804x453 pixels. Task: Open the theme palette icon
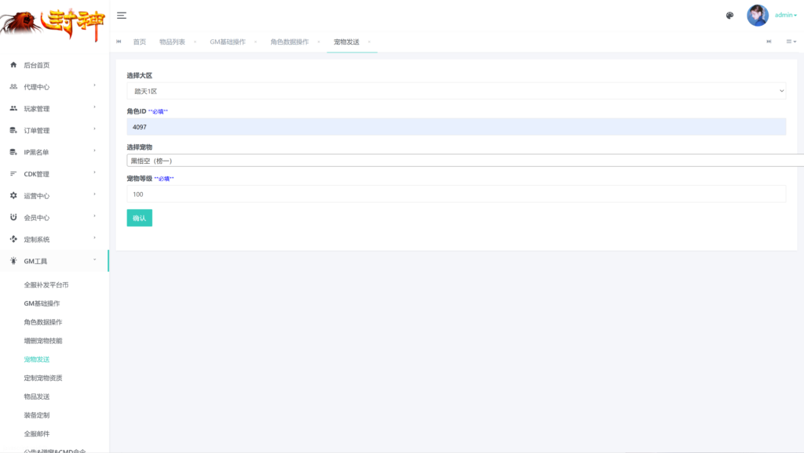pos(729,16)
